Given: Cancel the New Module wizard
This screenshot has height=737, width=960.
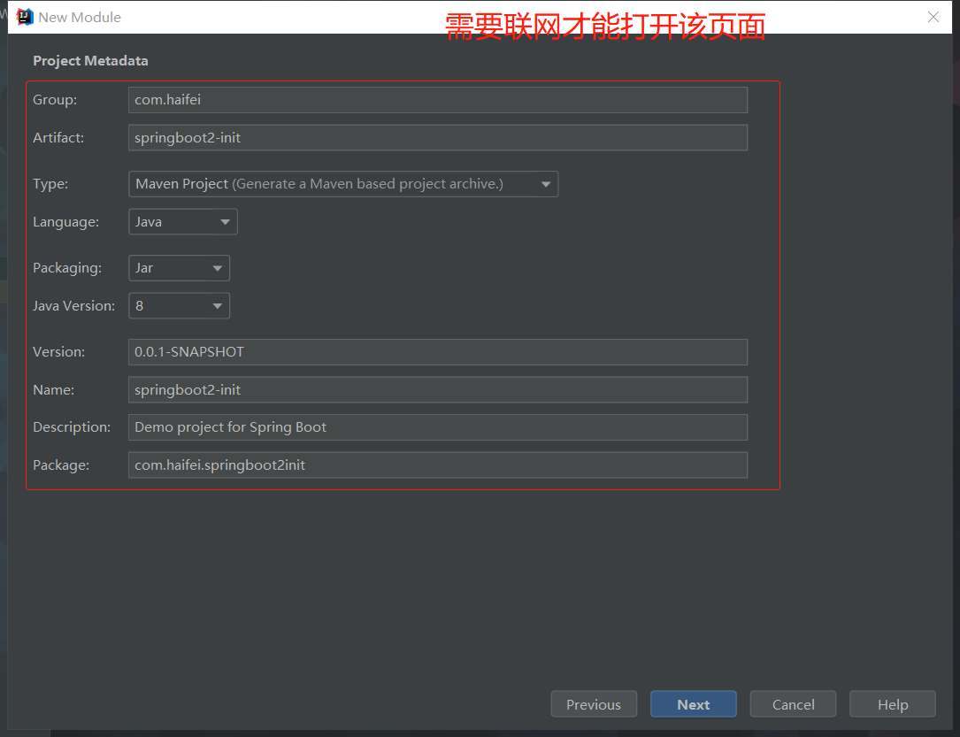Looking at the screenshot, I should 793,704.
